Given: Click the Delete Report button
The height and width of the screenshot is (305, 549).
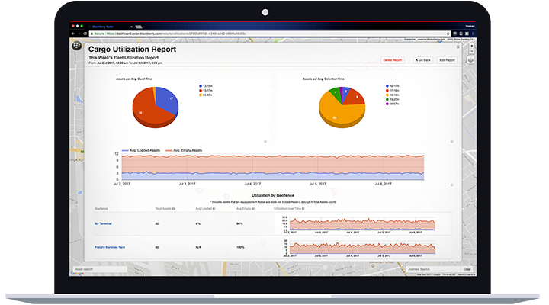Looking at the screenshot, I should (x=392, y=59).
